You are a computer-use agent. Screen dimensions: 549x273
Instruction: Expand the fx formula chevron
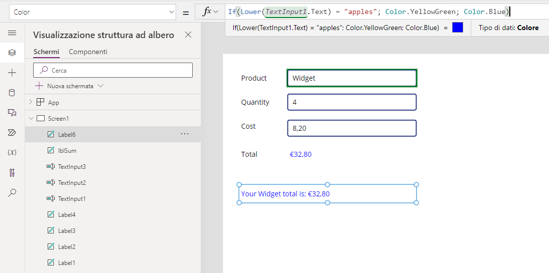coord(216,12)
